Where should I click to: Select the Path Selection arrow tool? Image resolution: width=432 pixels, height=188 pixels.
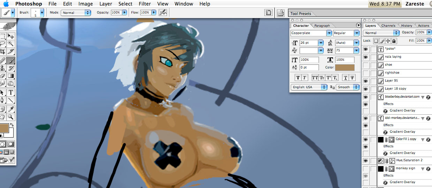pyautogui.click(x=2, y=92)
